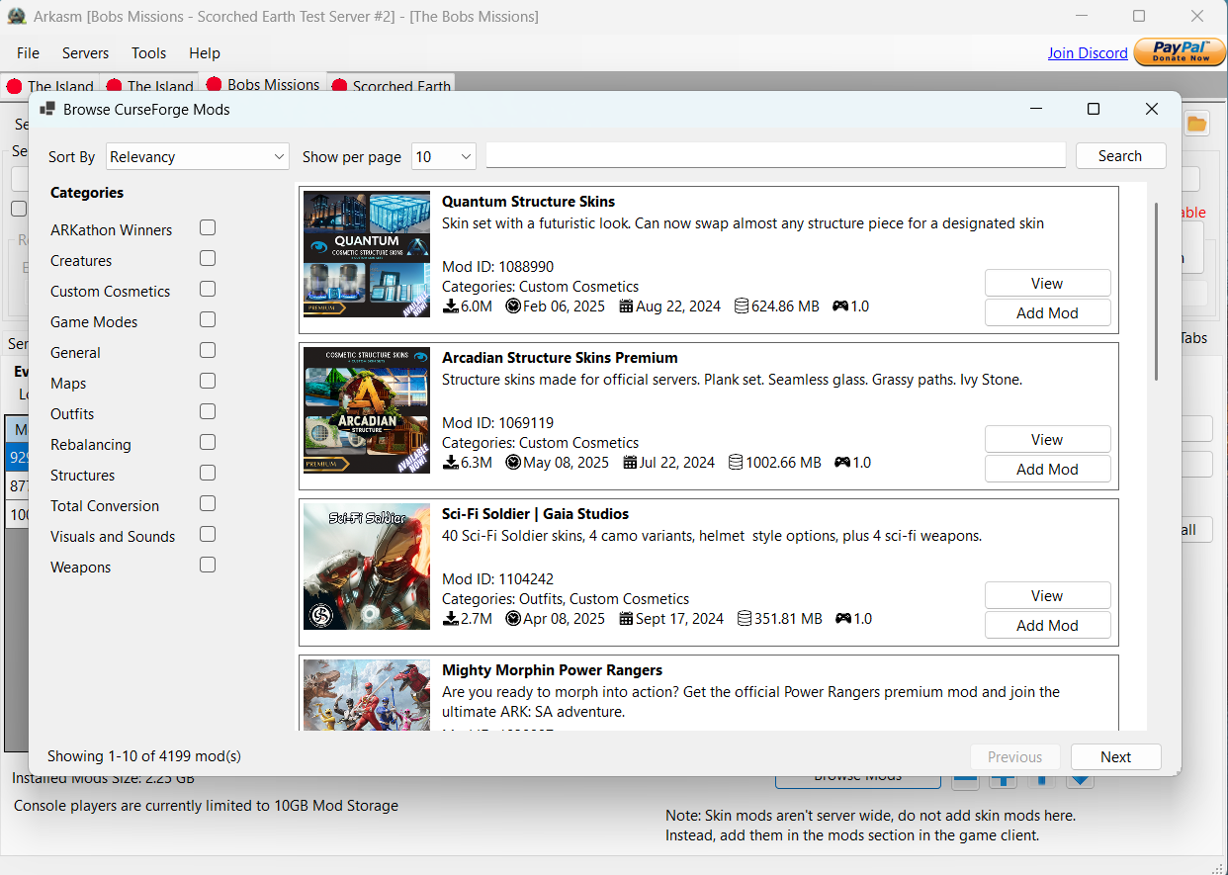Toggle the Game Modes category checkbox
Screen dimensions: 1228x875
click(208, 320)
